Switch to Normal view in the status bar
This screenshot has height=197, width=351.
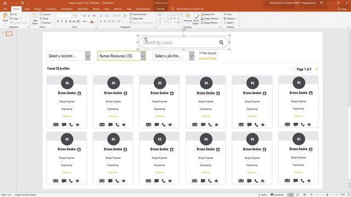tap(291, 195)
